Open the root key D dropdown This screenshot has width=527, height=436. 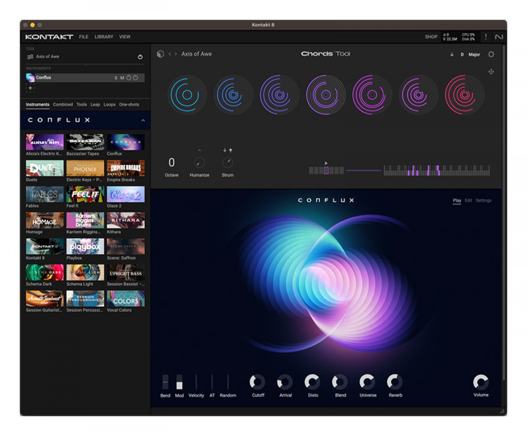[x=462, y=55]
